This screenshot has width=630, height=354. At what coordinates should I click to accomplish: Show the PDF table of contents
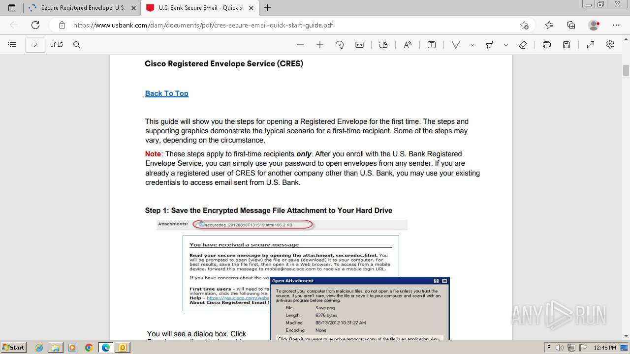(x=12, y=45)
